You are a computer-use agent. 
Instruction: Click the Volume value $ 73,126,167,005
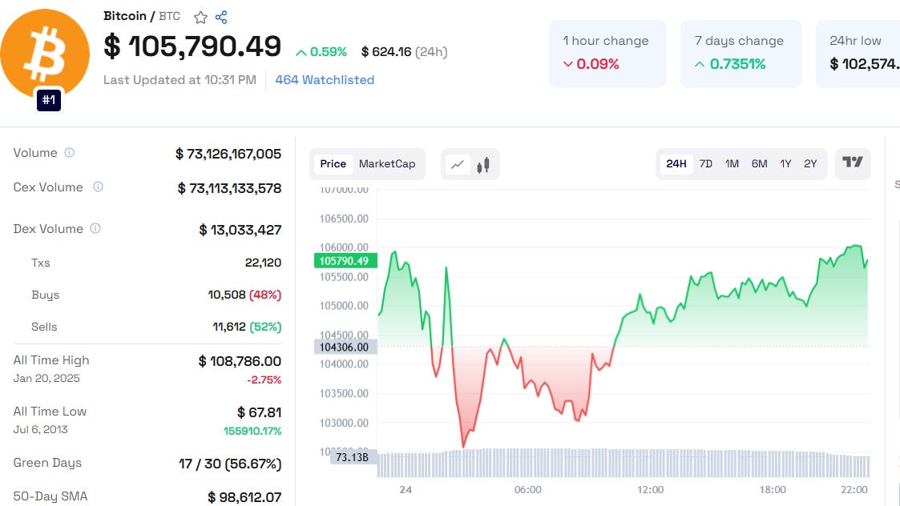[228, 154]
